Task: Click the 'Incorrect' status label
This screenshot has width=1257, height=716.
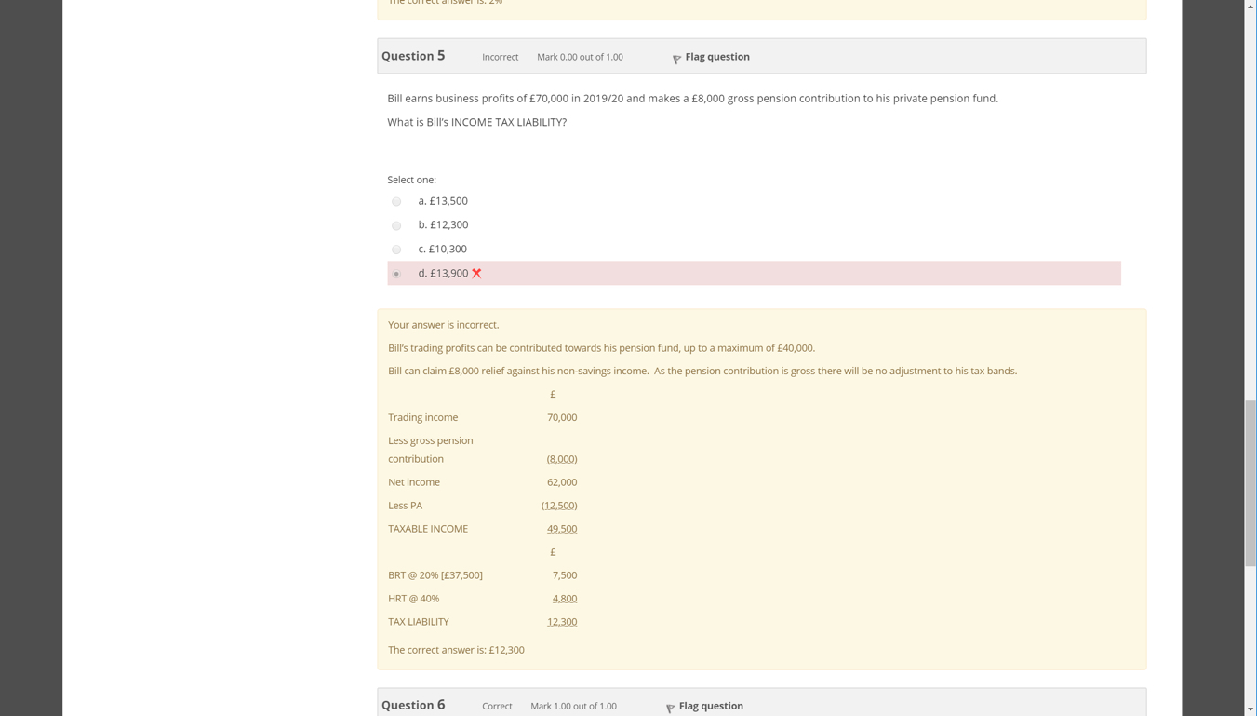Action: pos(501,57)
